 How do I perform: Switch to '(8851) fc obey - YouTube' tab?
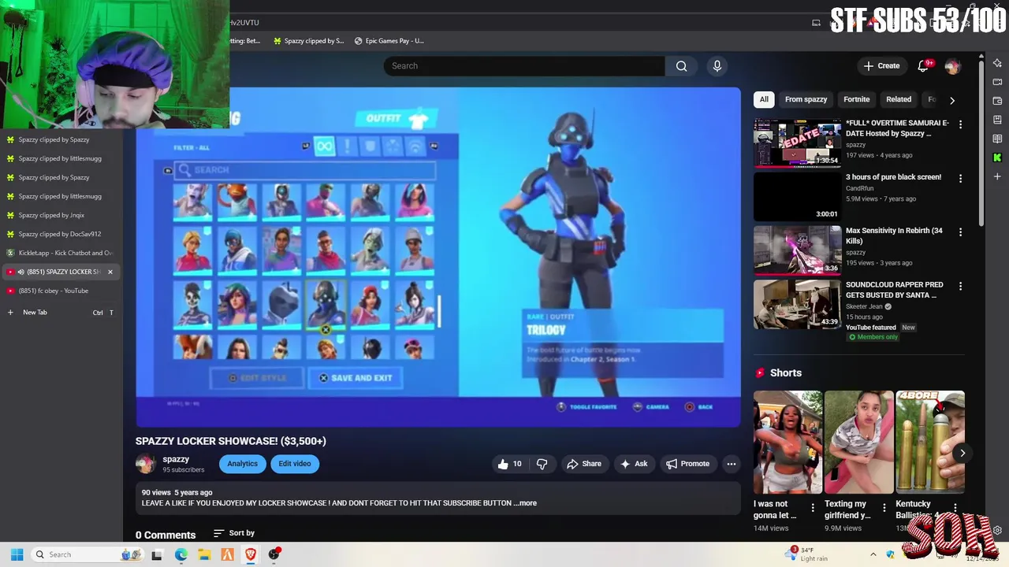[61, 291]
